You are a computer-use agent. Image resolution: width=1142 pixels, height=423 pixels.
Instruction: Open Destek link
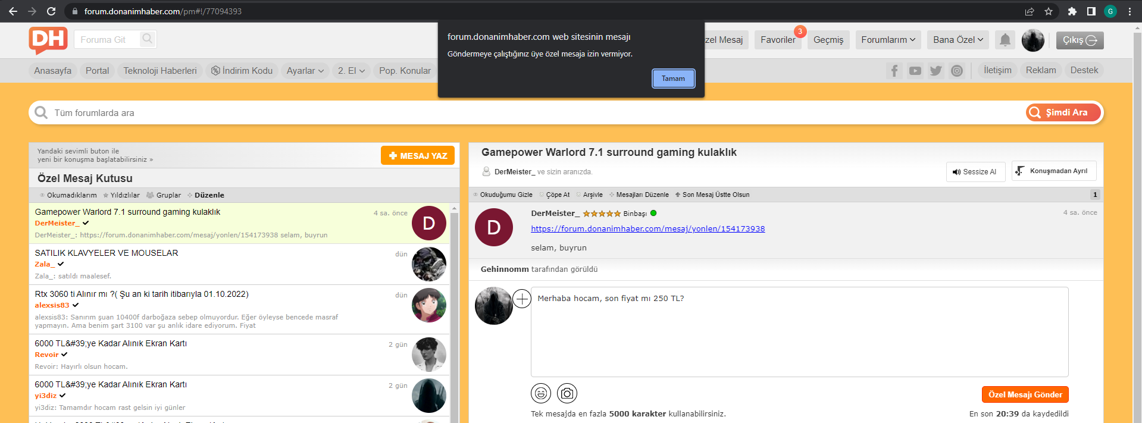(x=1084, y=70)
